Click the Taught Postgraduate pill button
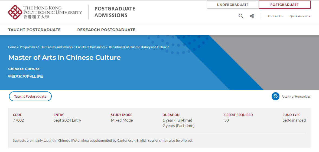This screenshot has width=319, height=152. 30,96
